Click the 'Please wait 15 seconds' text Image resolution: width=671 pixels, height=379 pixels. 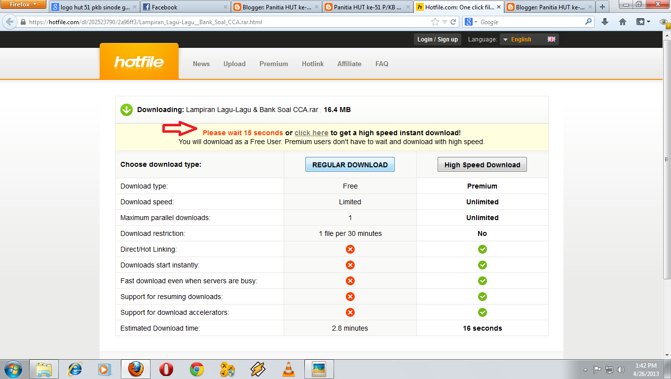point(243,133)
